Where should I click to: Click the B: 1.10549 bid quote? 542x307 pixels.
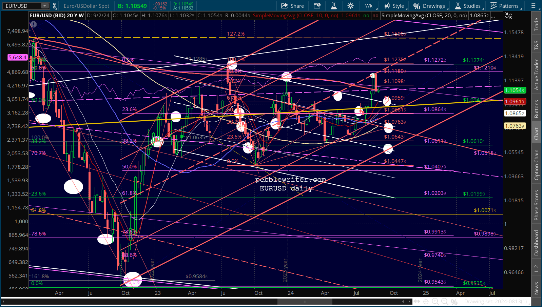point(132,6)
